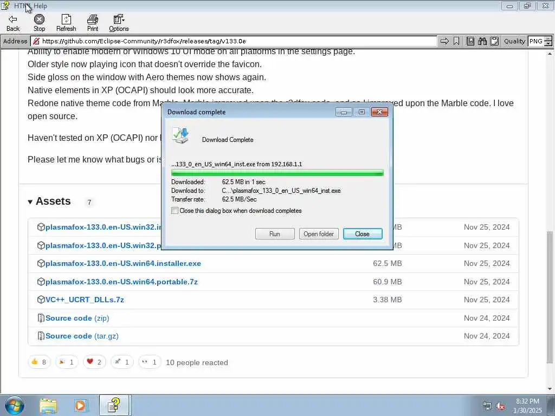555x416 pixels.
Task: Click the 60.9 MB size text
Action: [x=387, y=282]
